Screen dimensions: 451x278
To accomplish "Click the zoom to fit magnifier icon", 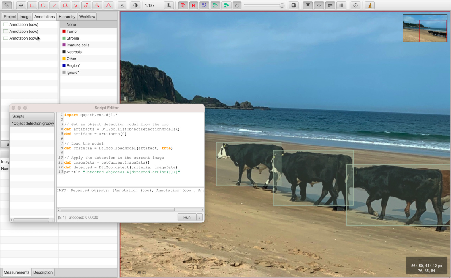I will [169, 5].
